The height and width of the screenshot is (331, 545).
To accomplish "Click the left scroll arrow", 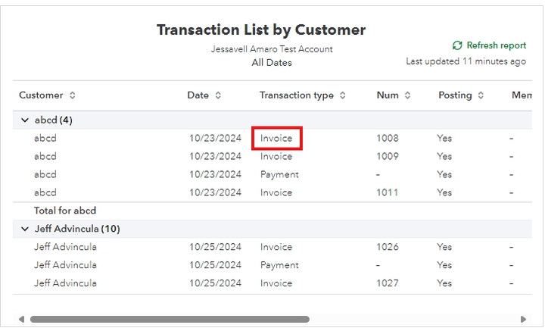I will [21, 319].
